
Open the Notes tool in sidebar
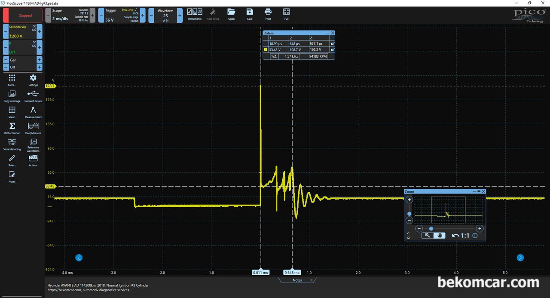pos(12,176)
